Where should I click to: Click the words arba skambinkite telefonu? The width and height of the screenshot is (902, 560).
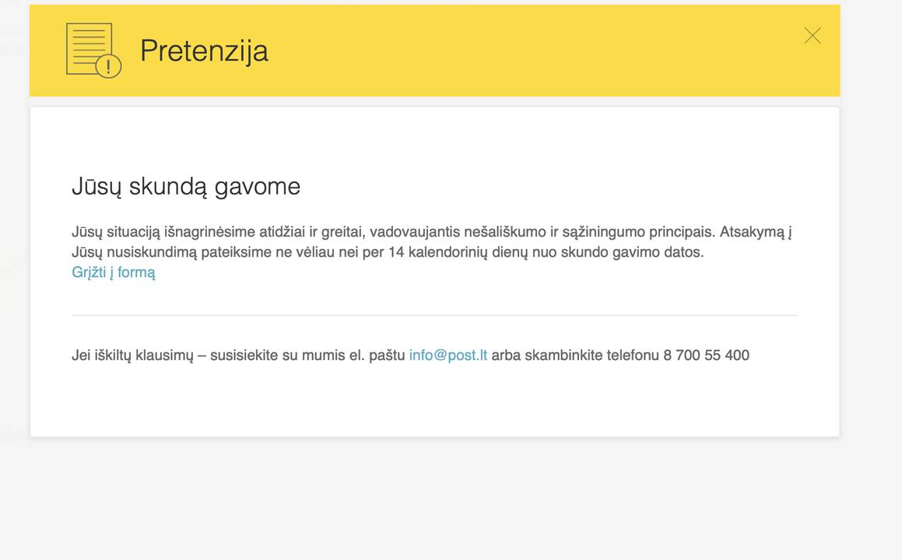point(575,355)
